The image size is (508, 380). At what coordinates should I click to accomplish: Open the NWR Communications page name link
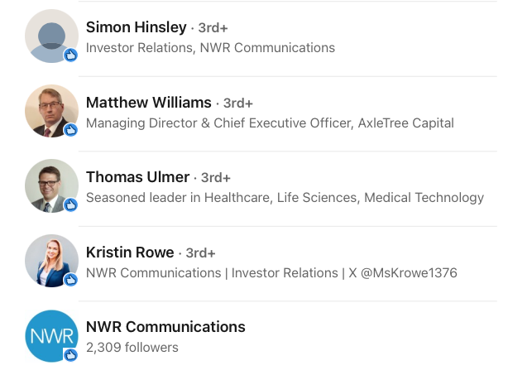(165, 327)
